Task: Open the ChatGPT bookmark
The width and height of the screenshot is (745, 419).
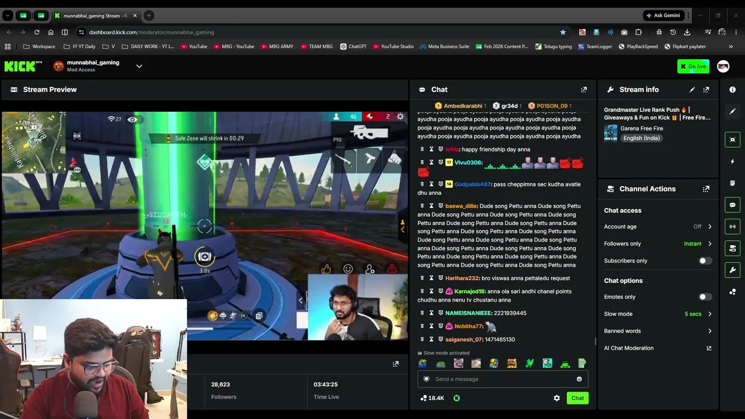Action: pos(353,47)
